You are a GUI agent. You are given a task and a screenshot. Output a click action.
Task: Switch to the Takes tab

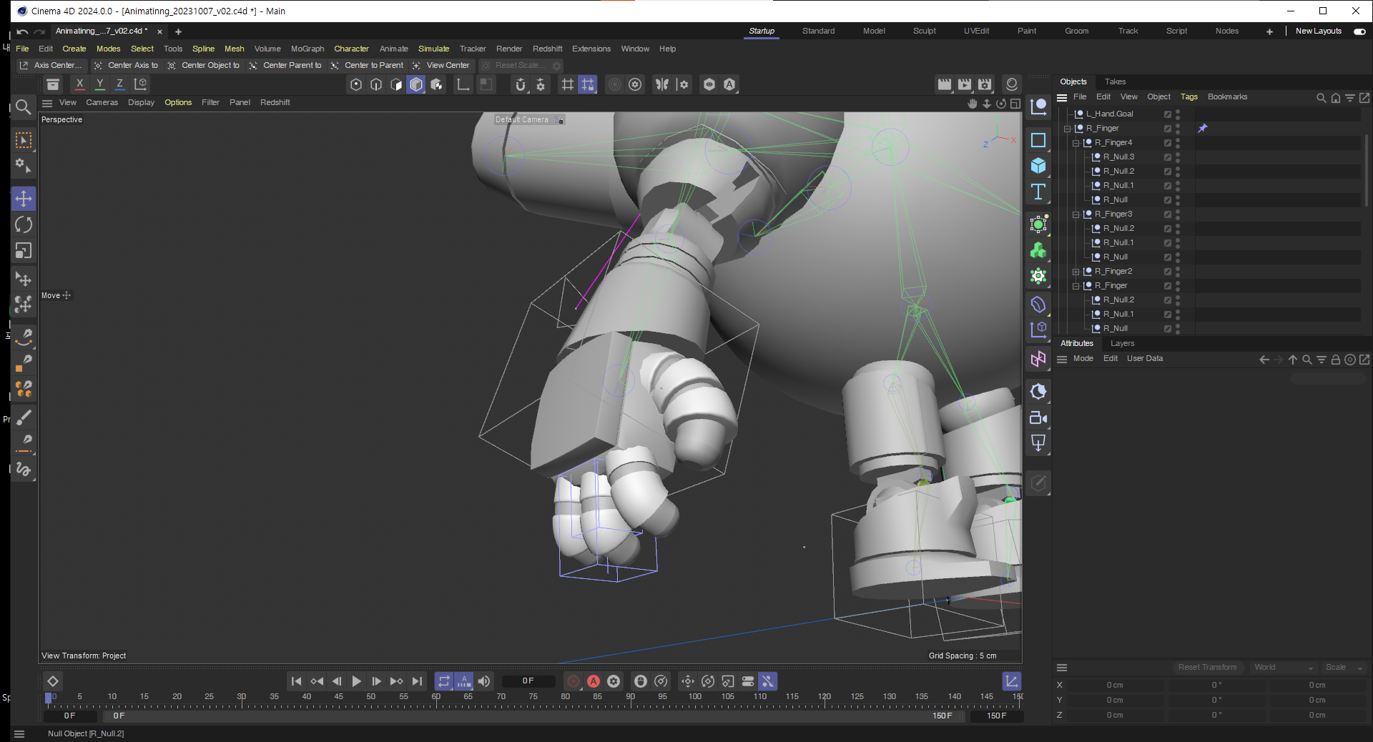1115,81
